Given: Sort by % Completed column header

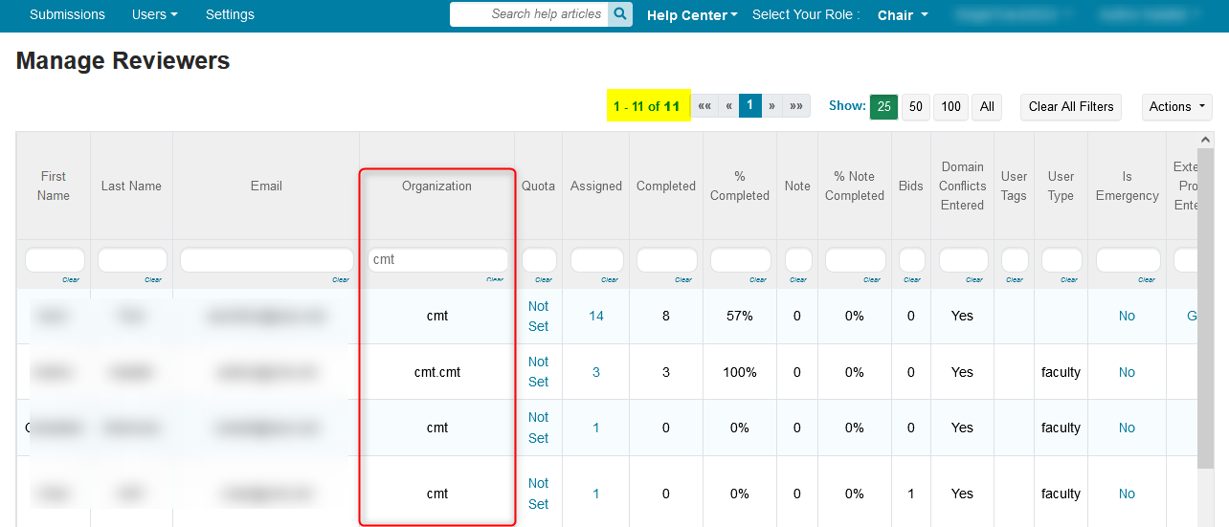Looking at the screenshot, I should pos(740,186).
